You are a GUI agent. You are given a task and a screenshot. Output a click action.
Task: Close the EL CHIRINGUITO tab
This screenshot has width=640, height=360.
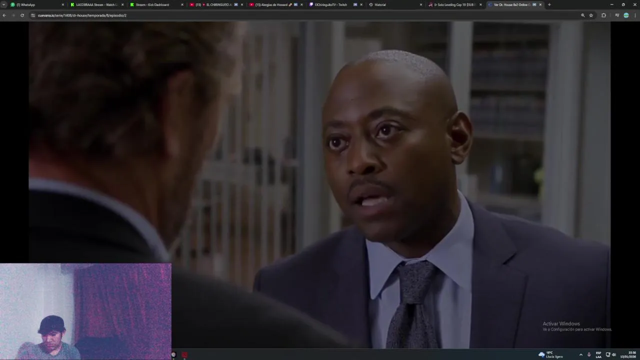click(242, 4)
